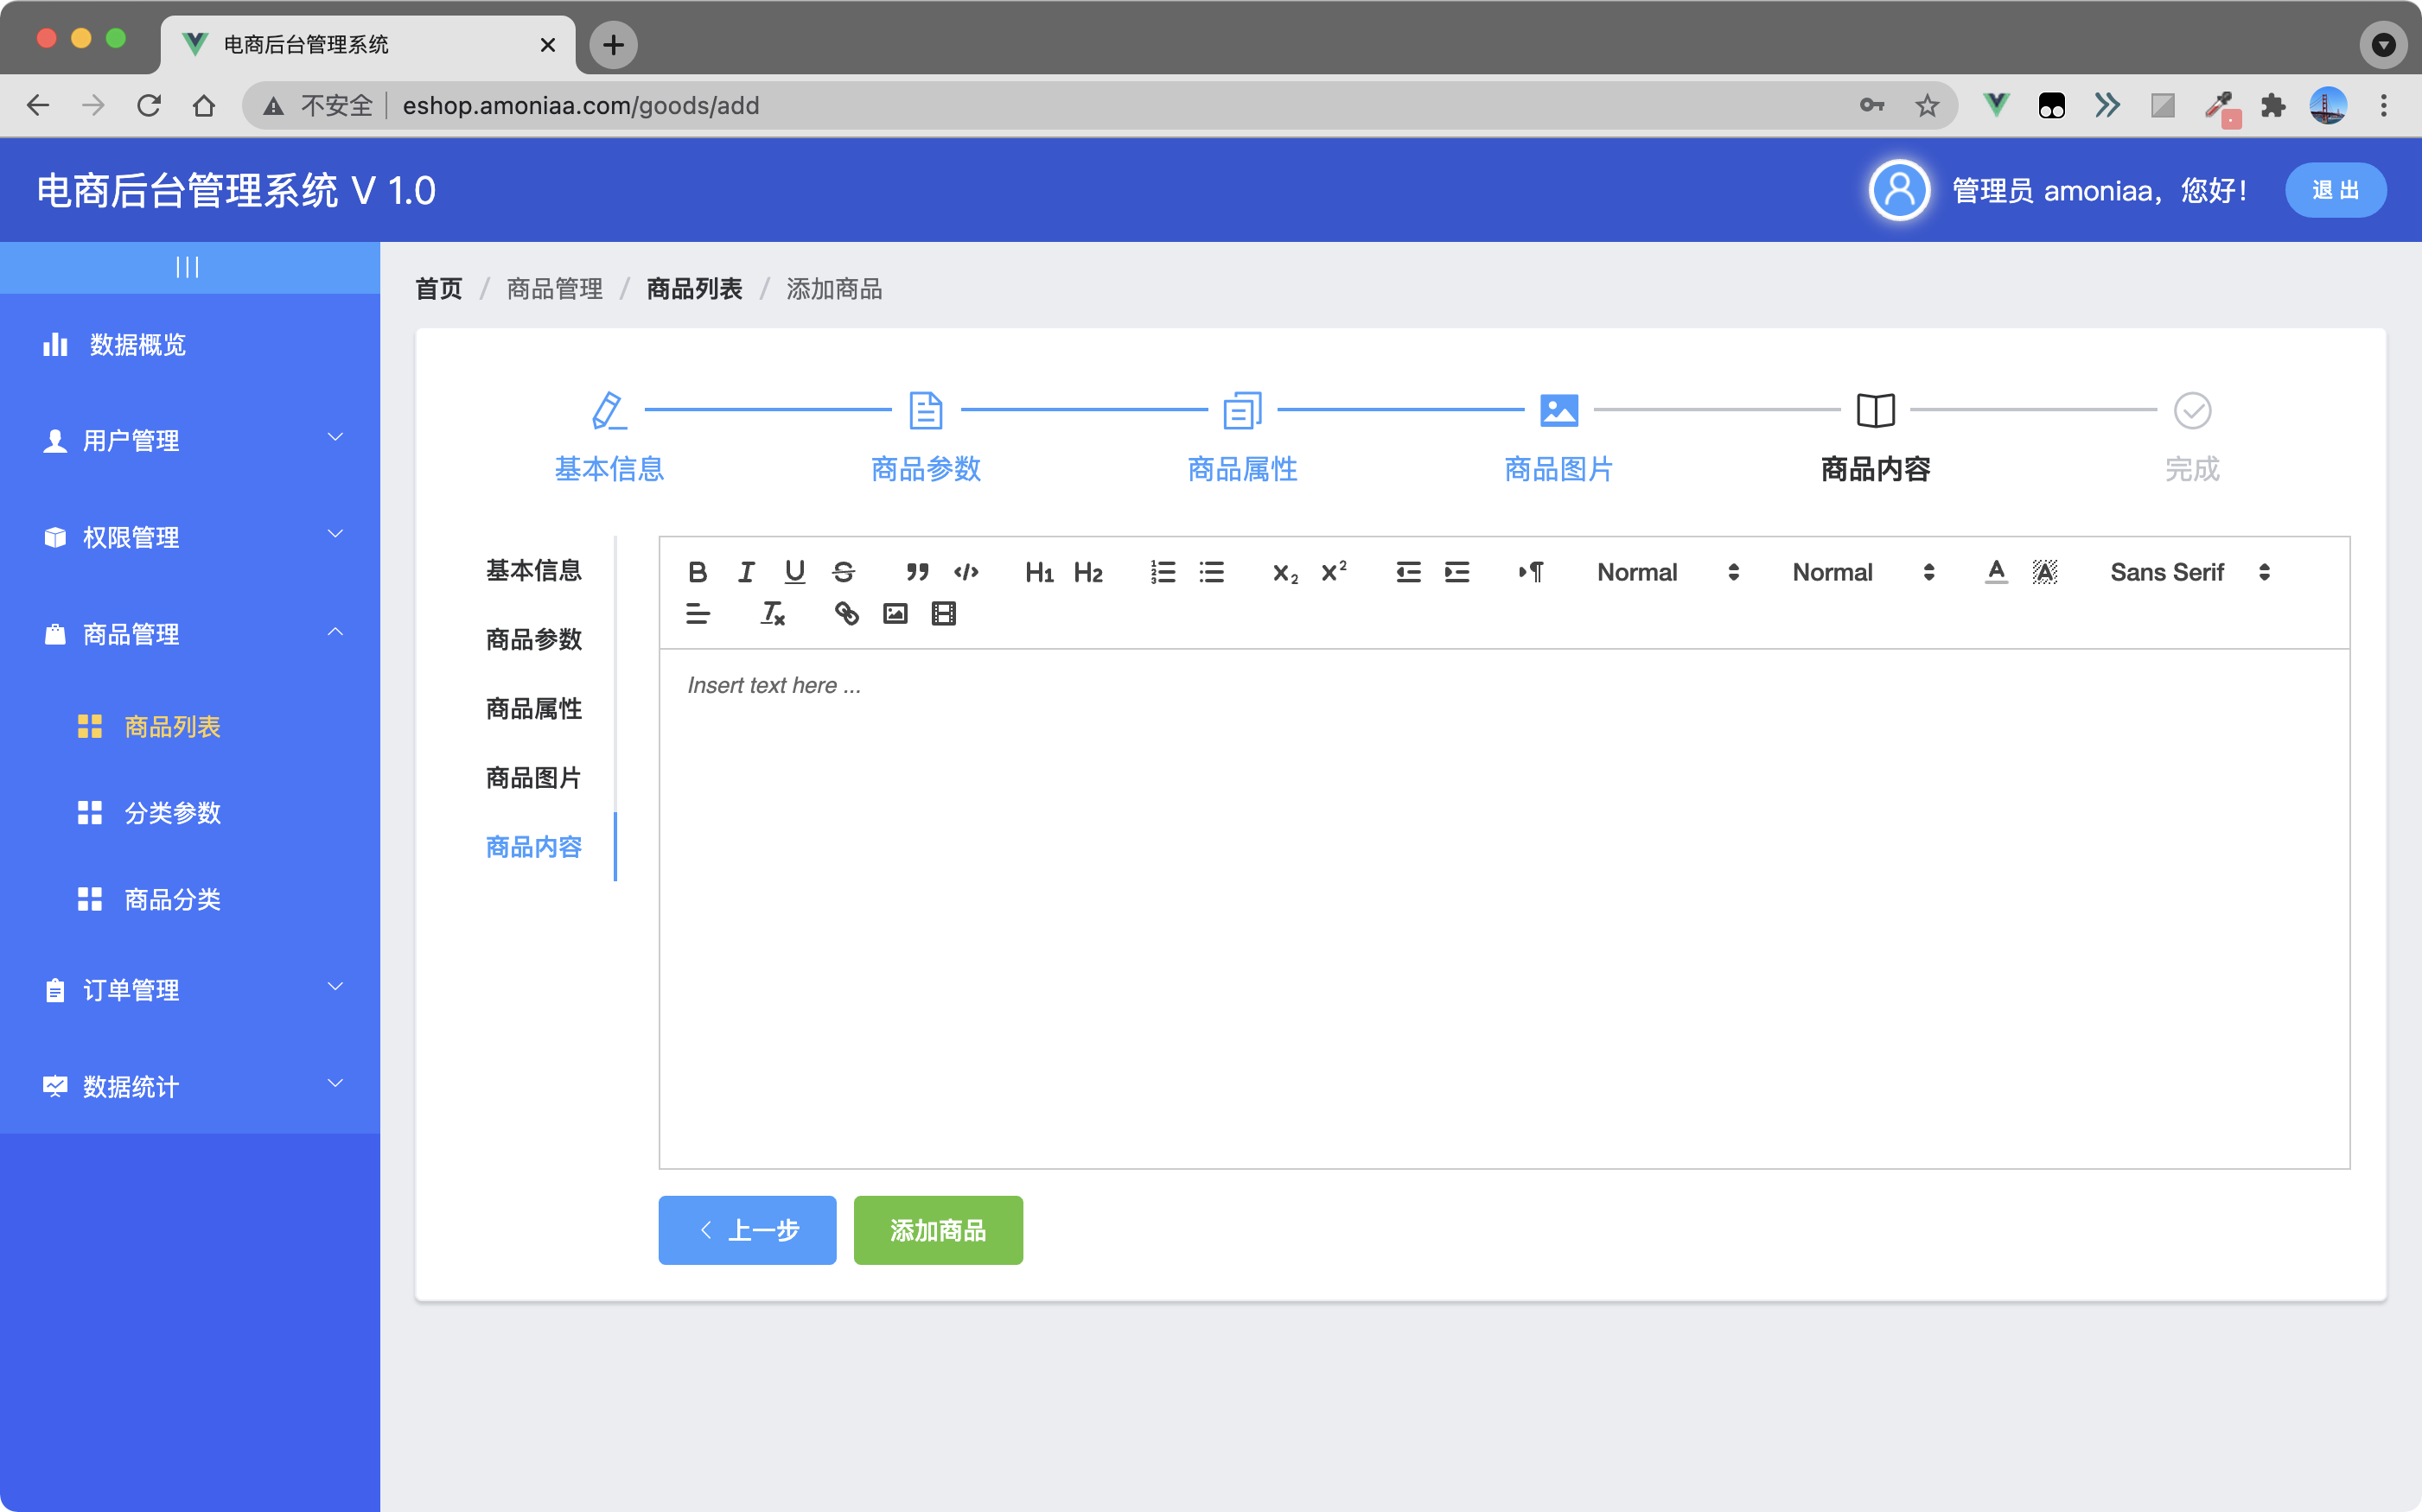Insert link using chain icon
Screen dimensions: 2422x1512
(846, 613)
